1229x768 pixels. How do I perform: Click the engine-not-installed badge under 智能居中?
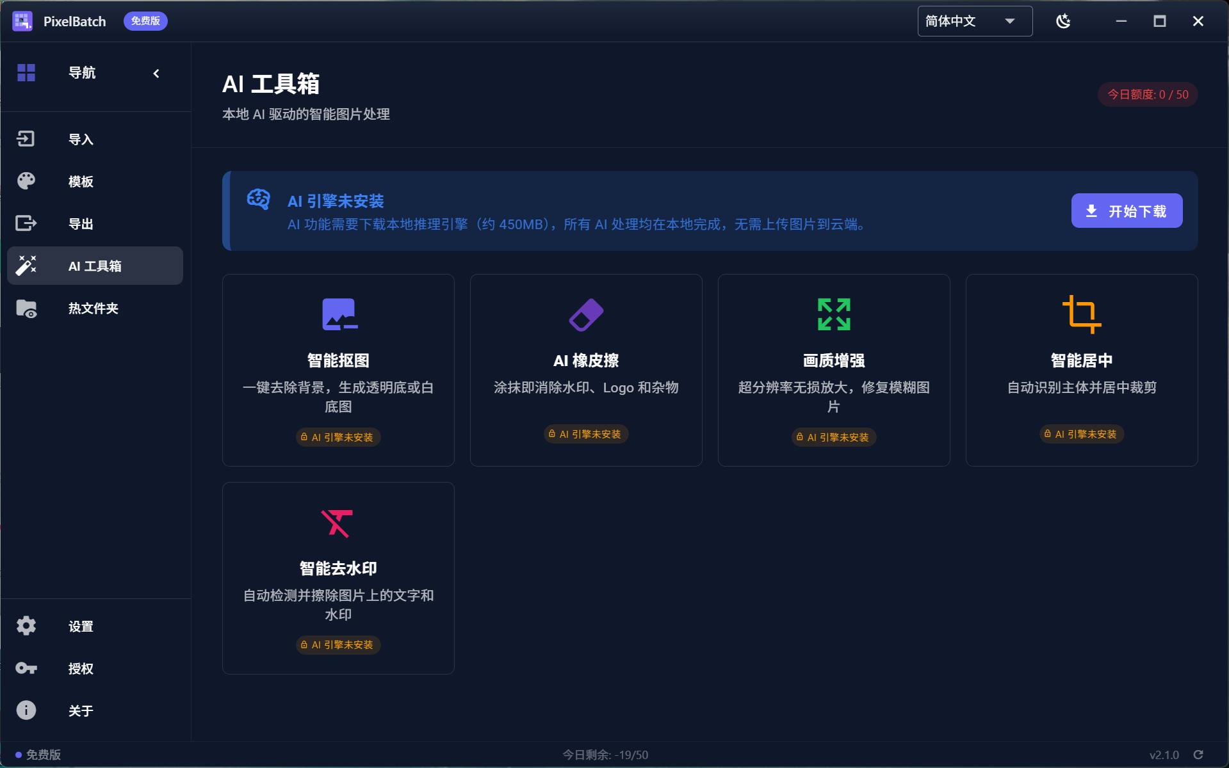1082,434
